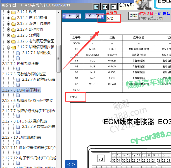Click table cell MTR+
171x168 pixels.
(x=92, y=84)
